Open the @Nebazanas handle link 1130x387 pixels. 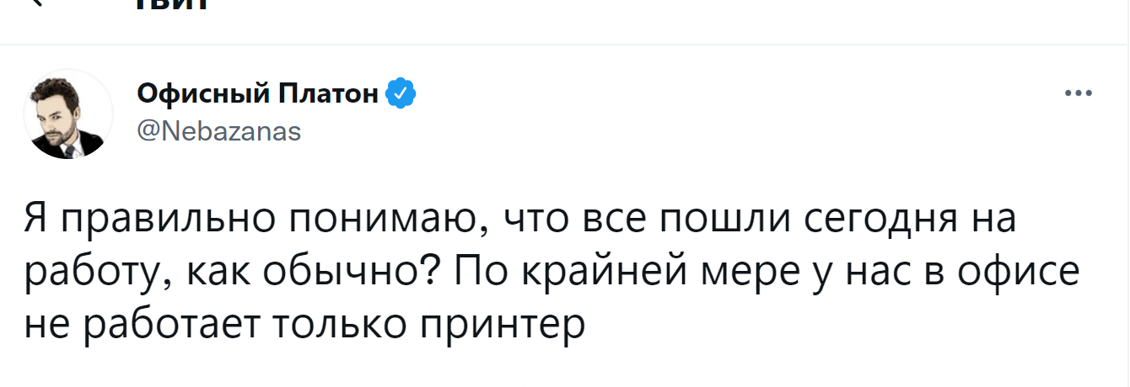click(x=218, y=131)
